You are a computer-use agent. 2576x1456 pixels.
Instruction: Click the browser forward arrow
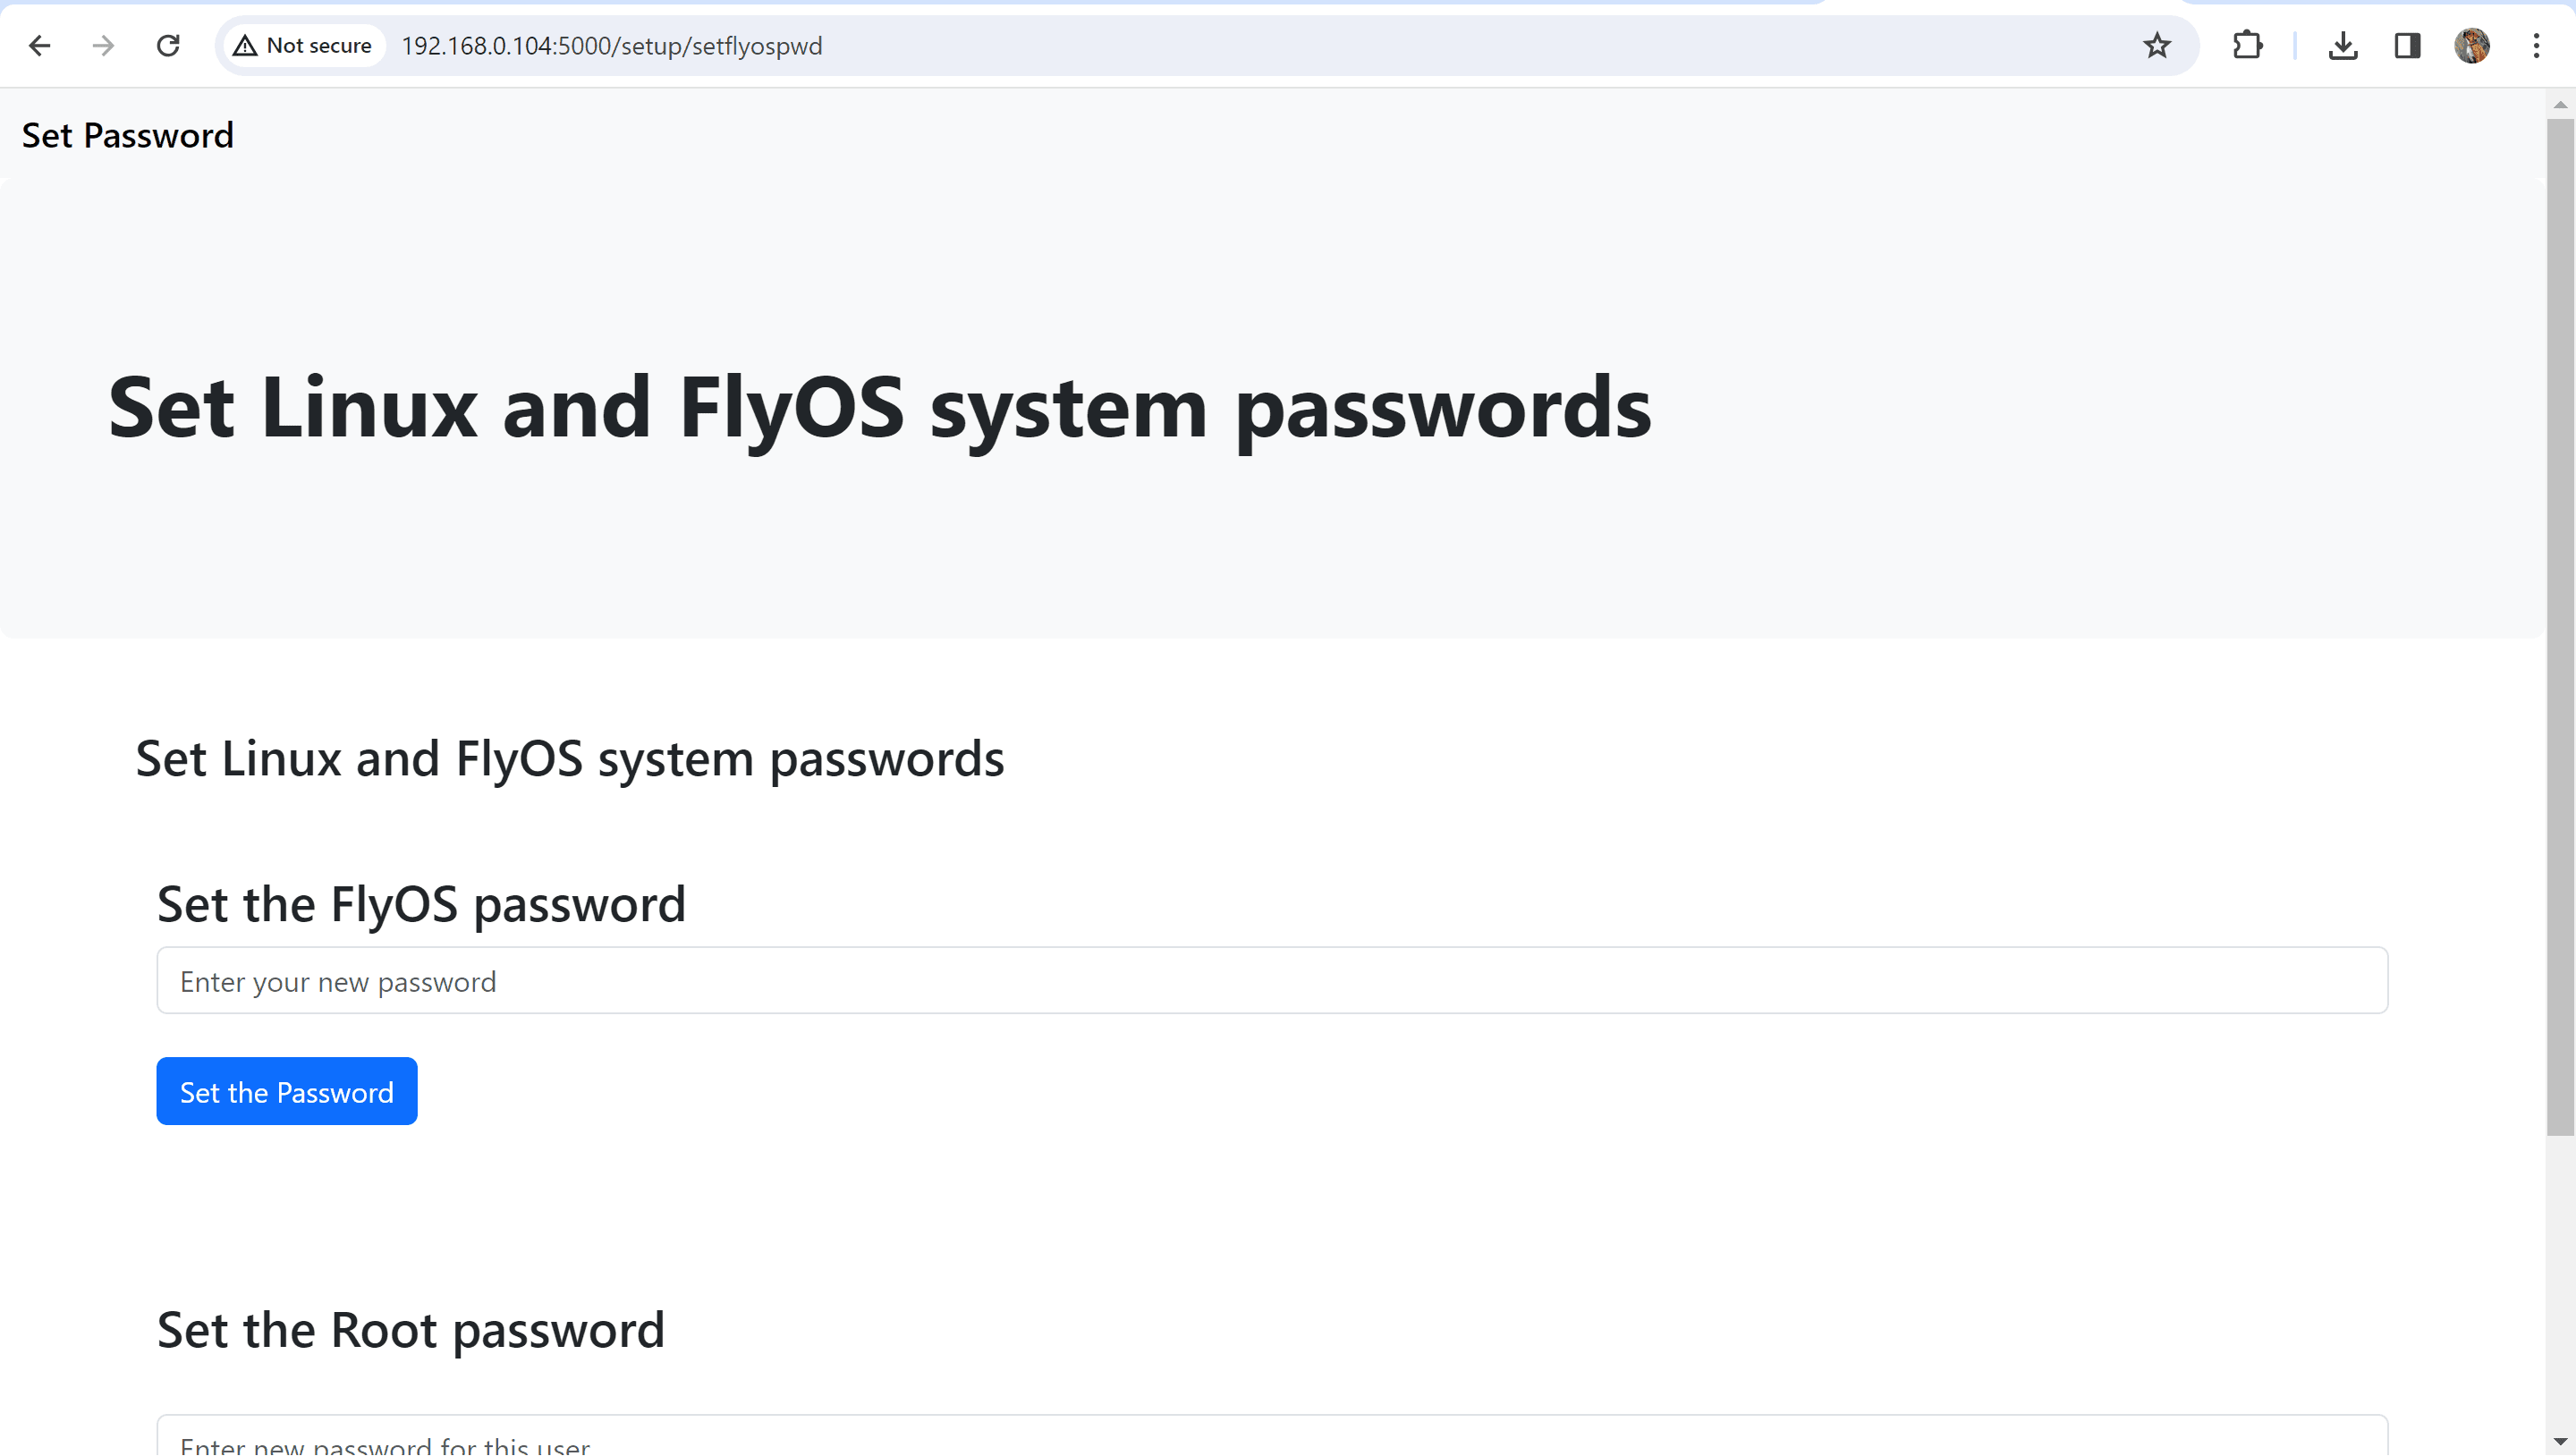click(x=103, y=46)
